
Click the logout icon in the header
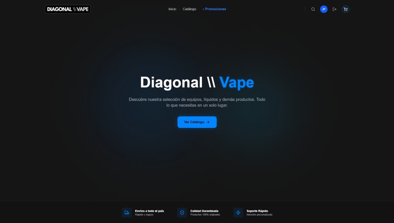335,9
